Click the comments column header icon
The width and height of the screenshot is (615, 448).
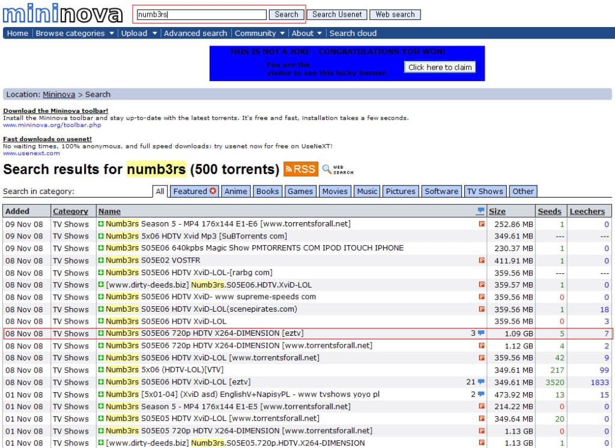[480, 211]
